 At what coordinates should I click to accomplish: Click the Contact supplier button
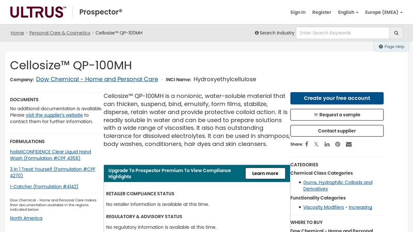click(337, 131)
